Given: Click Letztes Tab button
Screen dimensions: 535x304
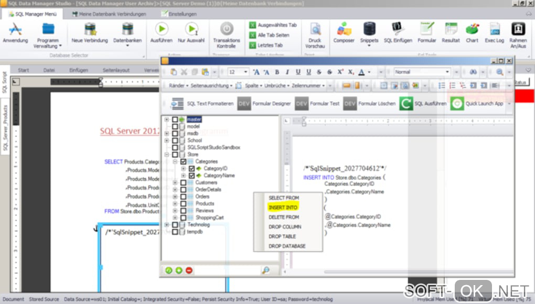Looking at the screenshot, I should pyautogui.click(x=266, y=45).
